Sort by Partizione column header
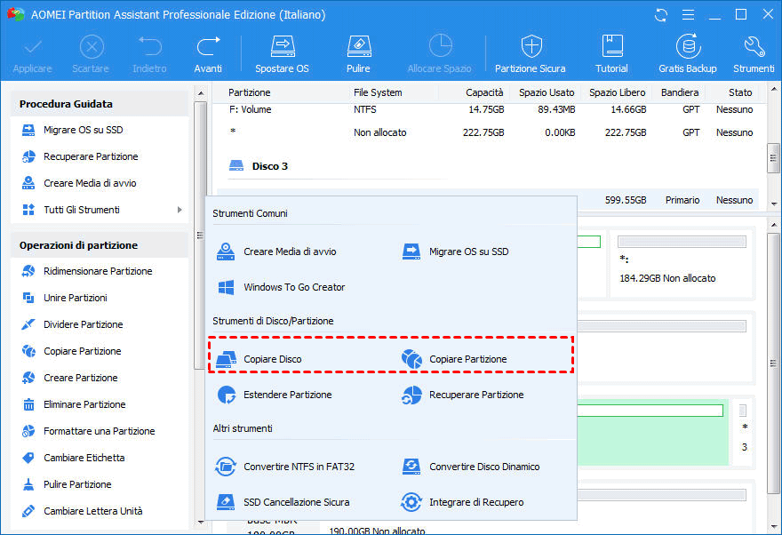The width and height of the screenshot is (782, 535). click(x=250, y=92)
